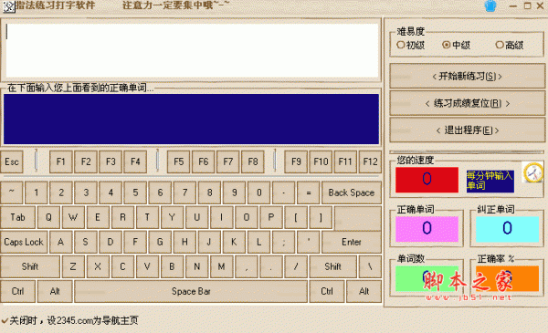Click the tilde ~ key
The width and height of the screenshot is (548, 333).
point(12,193)
